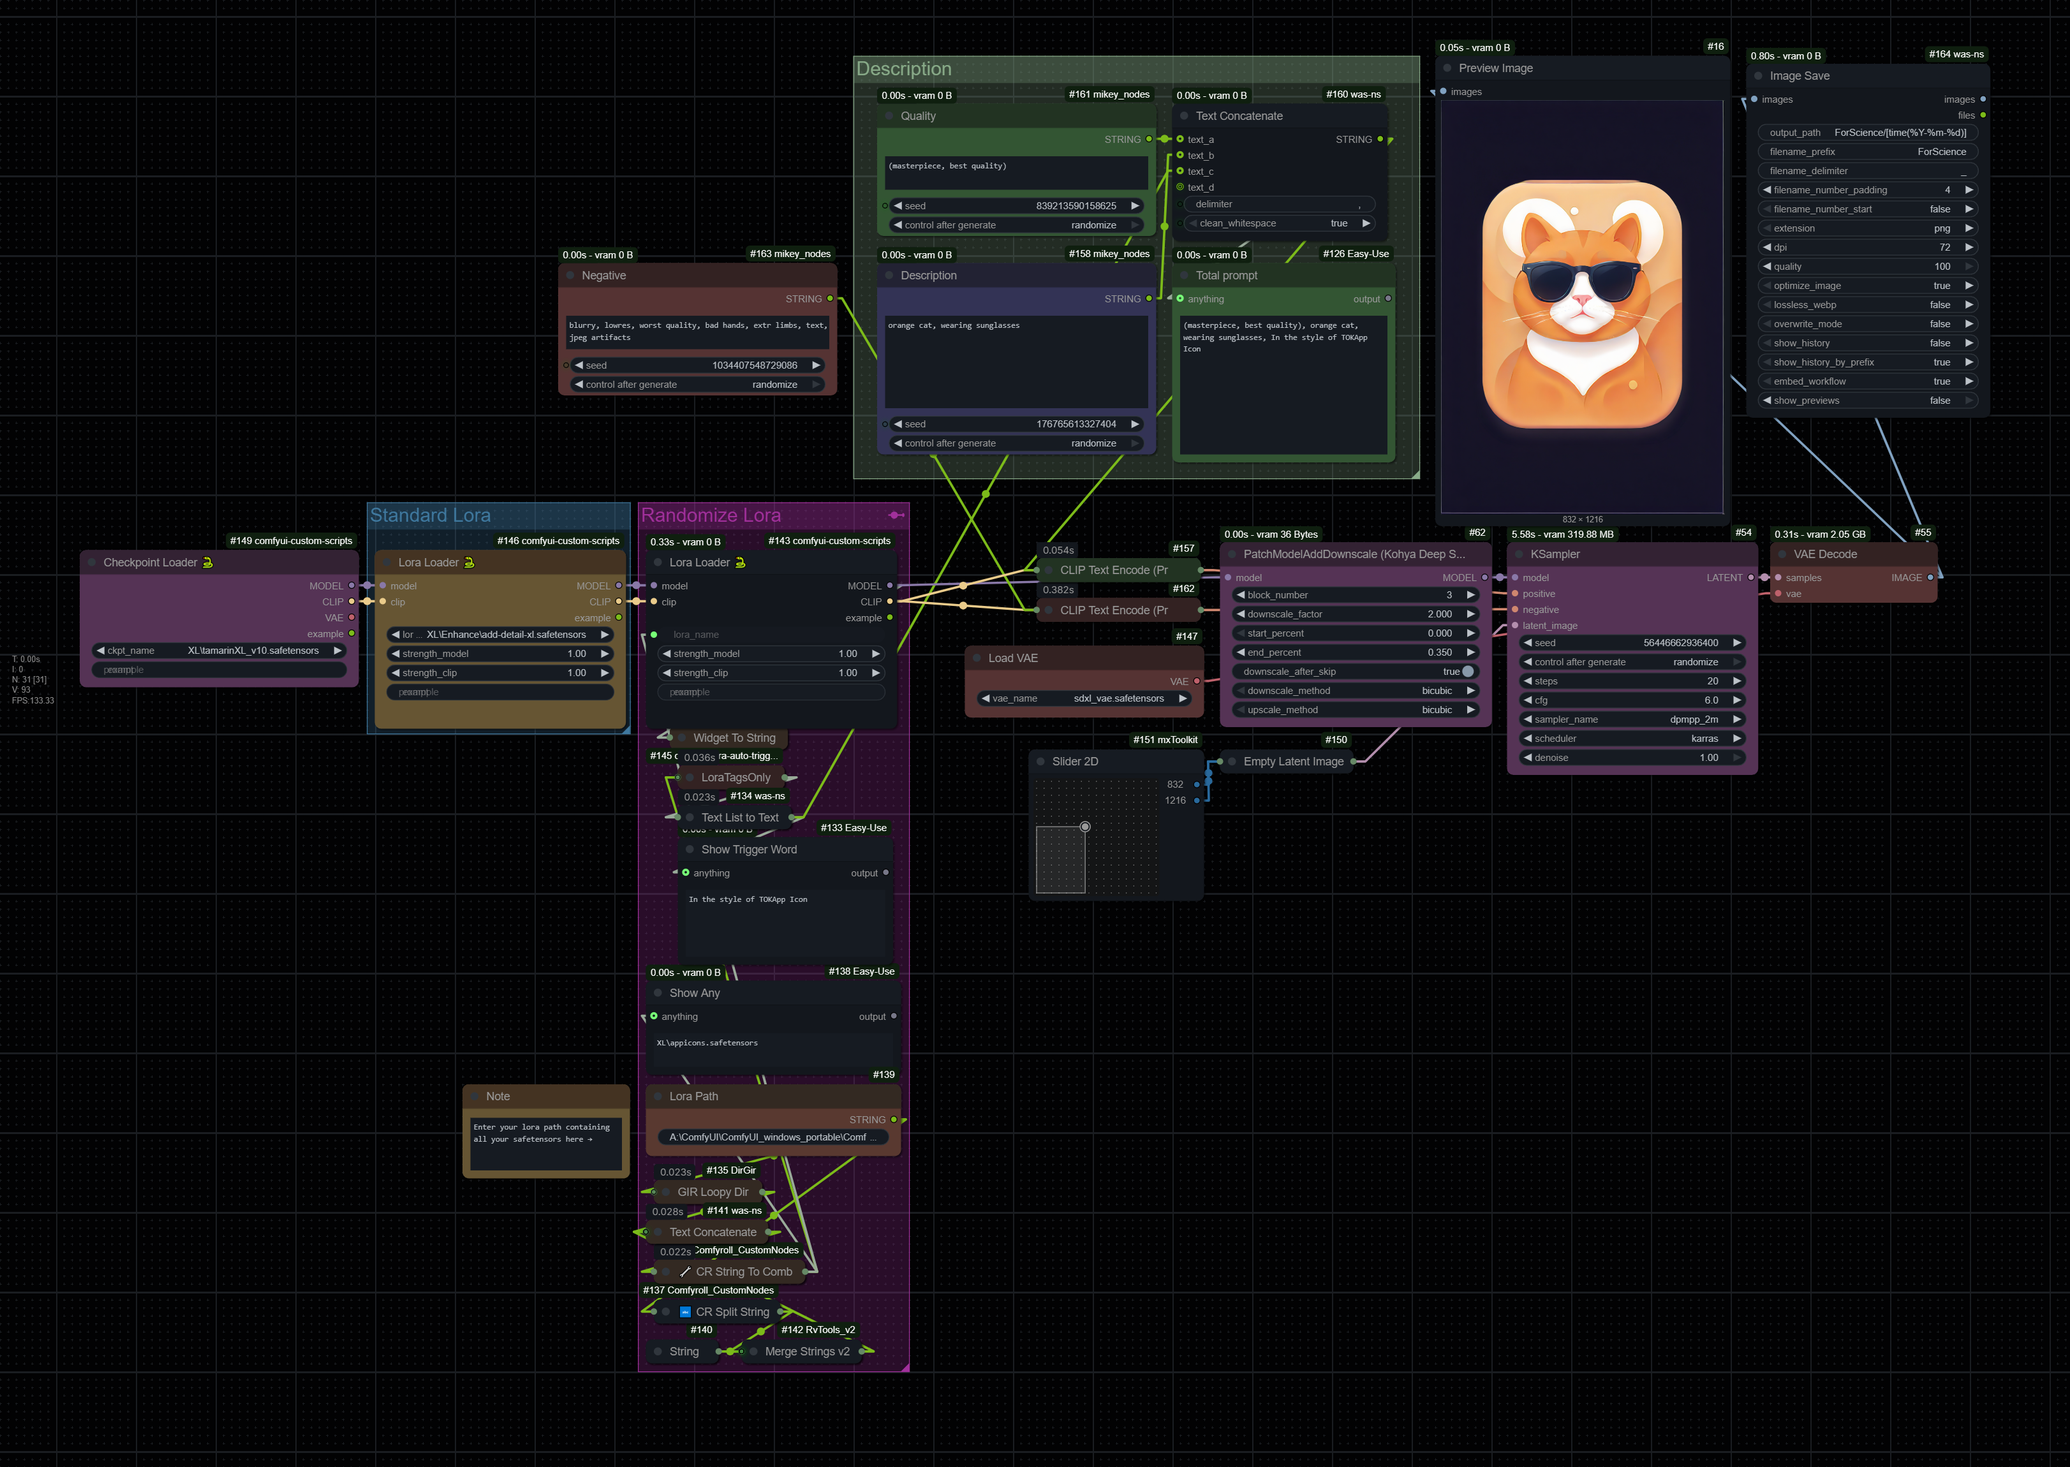Click the abc icon on CR Split String

[685, 1311]
